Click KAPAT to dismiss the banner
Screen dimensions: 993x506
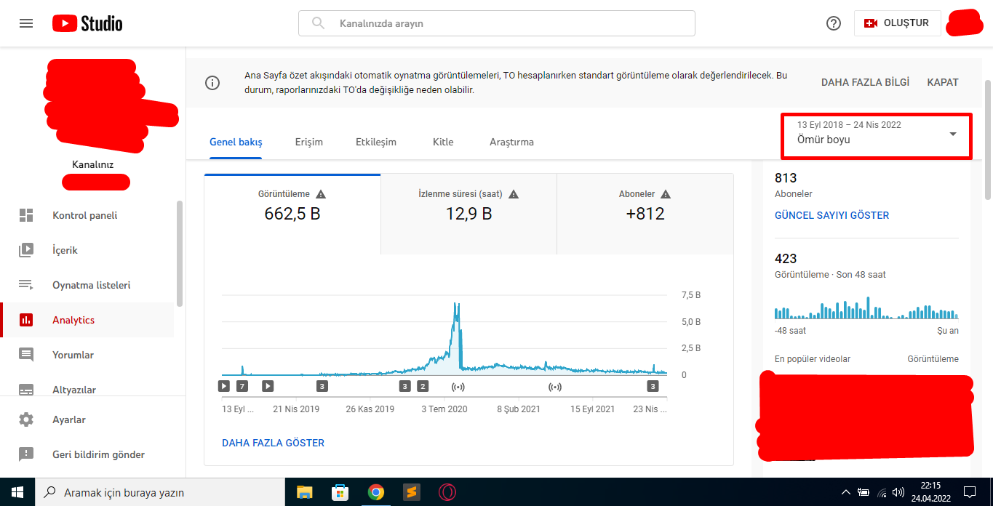943,82
